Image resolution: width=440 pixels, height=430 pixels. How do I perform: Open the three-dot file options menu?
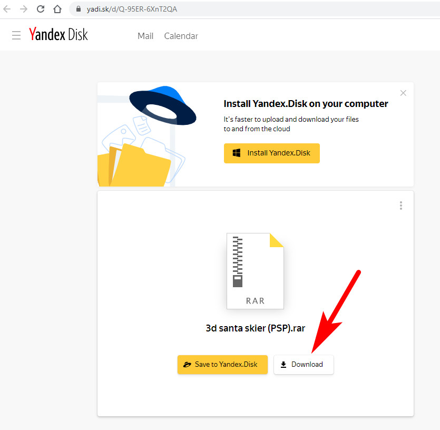(401, 206)
